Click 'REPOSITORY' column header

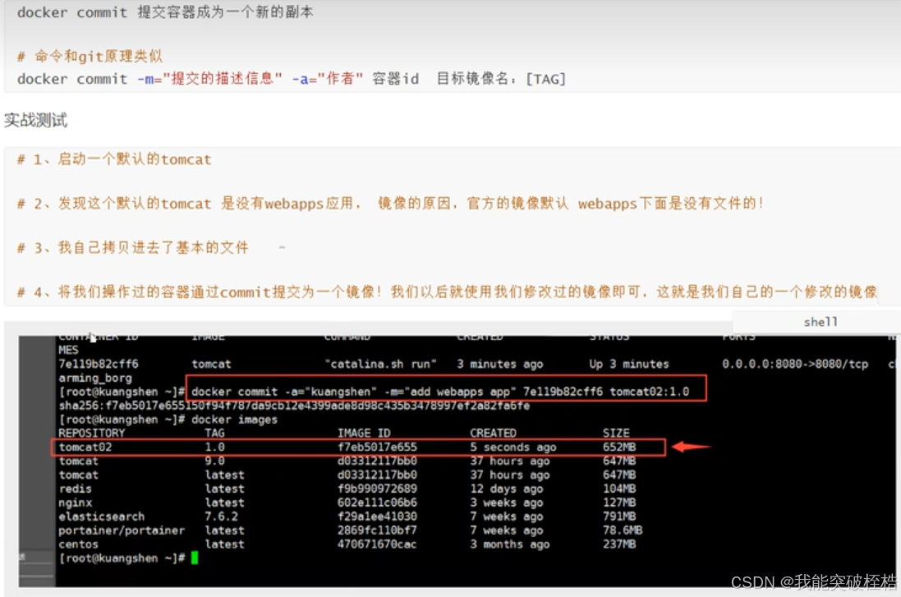[x=91, y=434]
